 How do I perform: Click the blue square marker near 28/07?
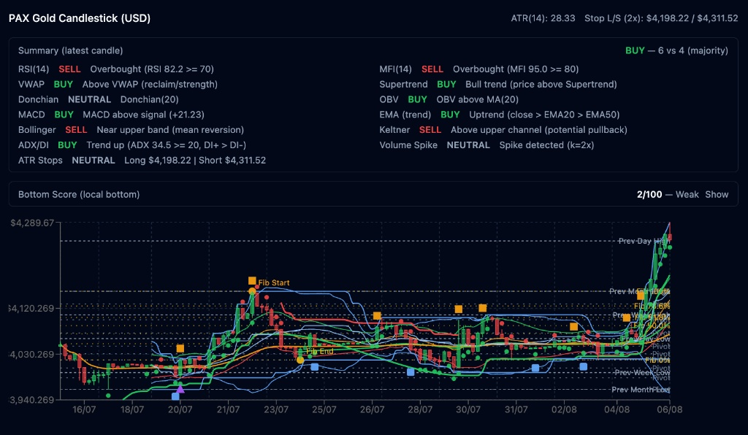coord(411,372)
